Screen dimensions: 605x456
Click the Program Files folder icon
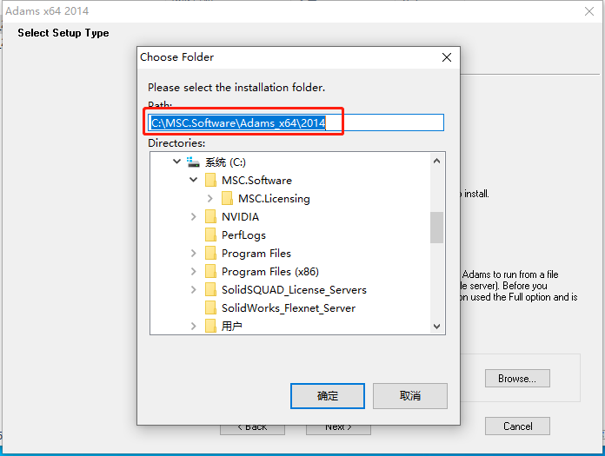pyautogui.click(x=210, y=254)
